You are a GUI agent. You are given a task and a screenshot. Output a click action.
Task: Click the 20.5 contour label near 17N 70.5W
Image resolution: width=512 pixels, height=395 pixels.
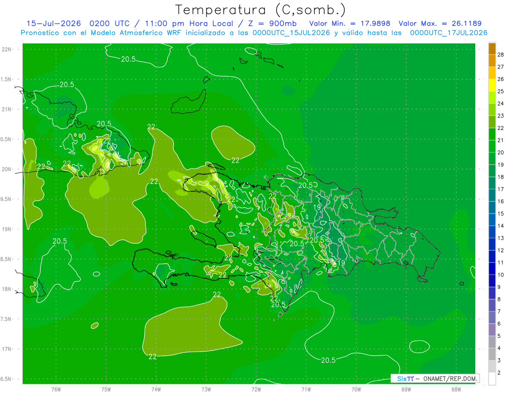pos(328,360)
